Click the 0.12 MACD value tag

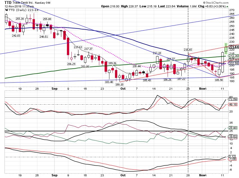tap(232, 157)
